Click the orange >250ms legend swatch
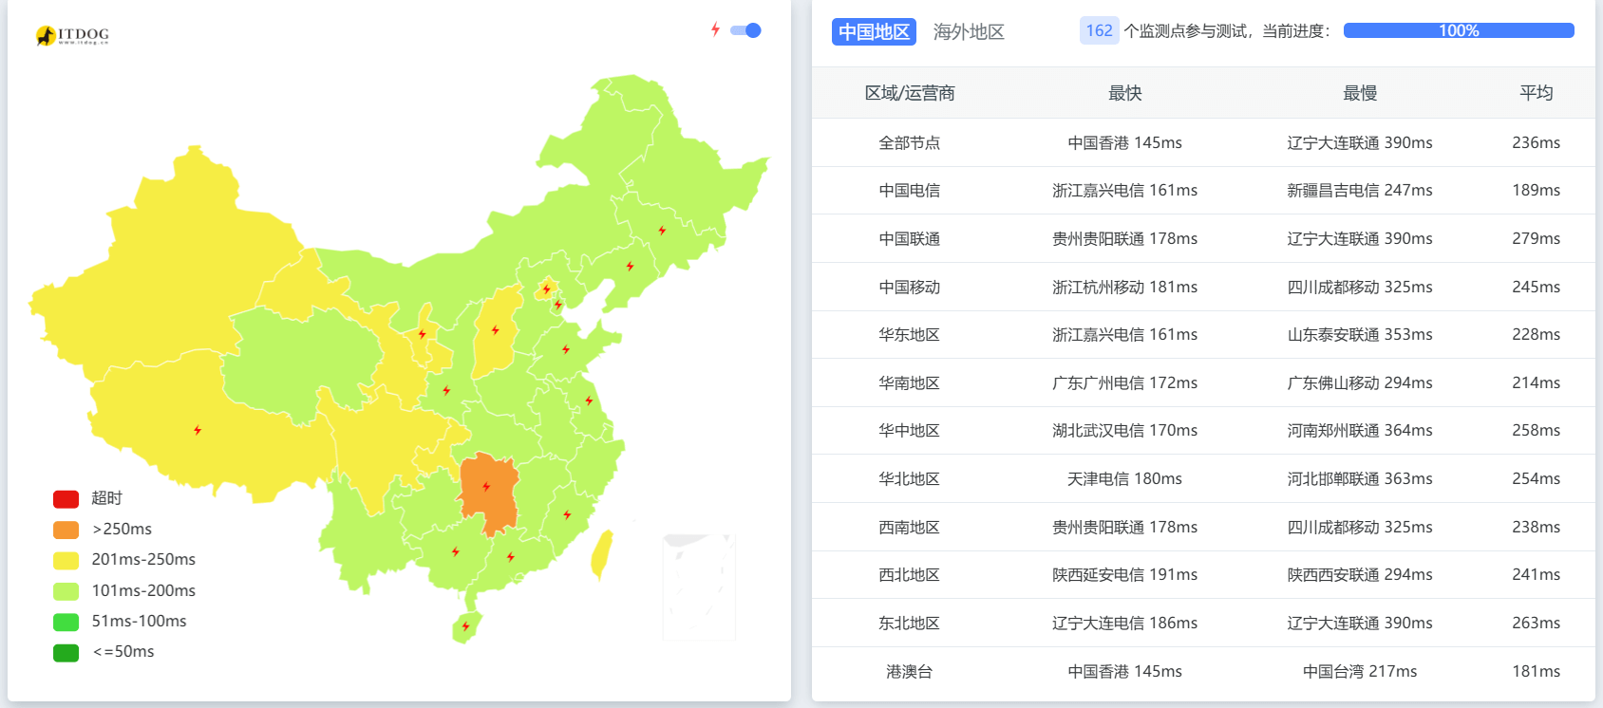Image resolution: width=1603 pixels, height=708 pixels. (x=66, y=530)
